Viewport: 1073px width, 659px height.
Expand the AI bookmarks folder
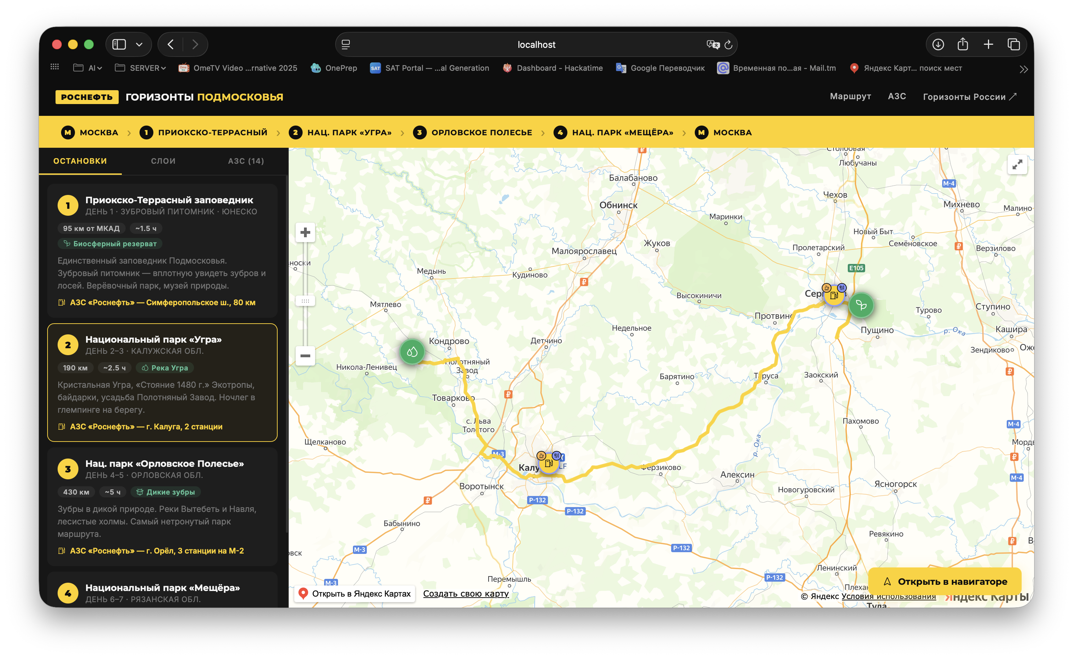[88, 68]
